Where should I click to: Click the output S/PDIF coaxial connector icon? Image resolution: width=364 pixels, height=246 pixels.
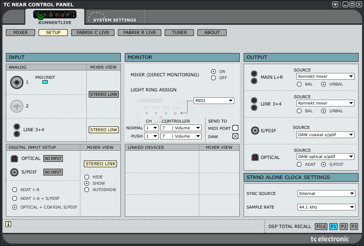(255, 131)
